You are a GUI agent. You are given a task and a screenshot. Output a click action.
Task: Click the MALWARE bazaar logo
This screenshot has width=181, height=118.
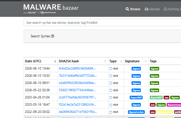click(x=51, y=7)
